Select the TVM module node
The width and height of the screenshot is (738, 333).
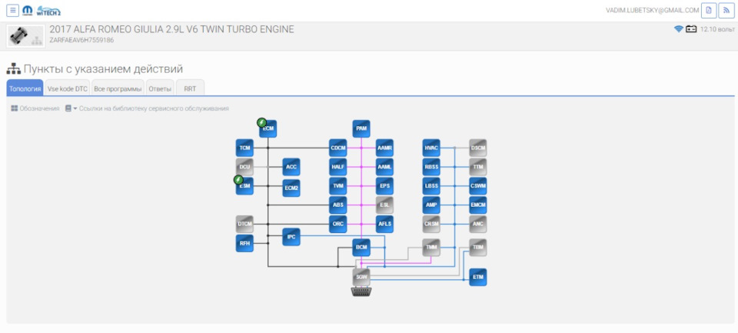[338, 186]
